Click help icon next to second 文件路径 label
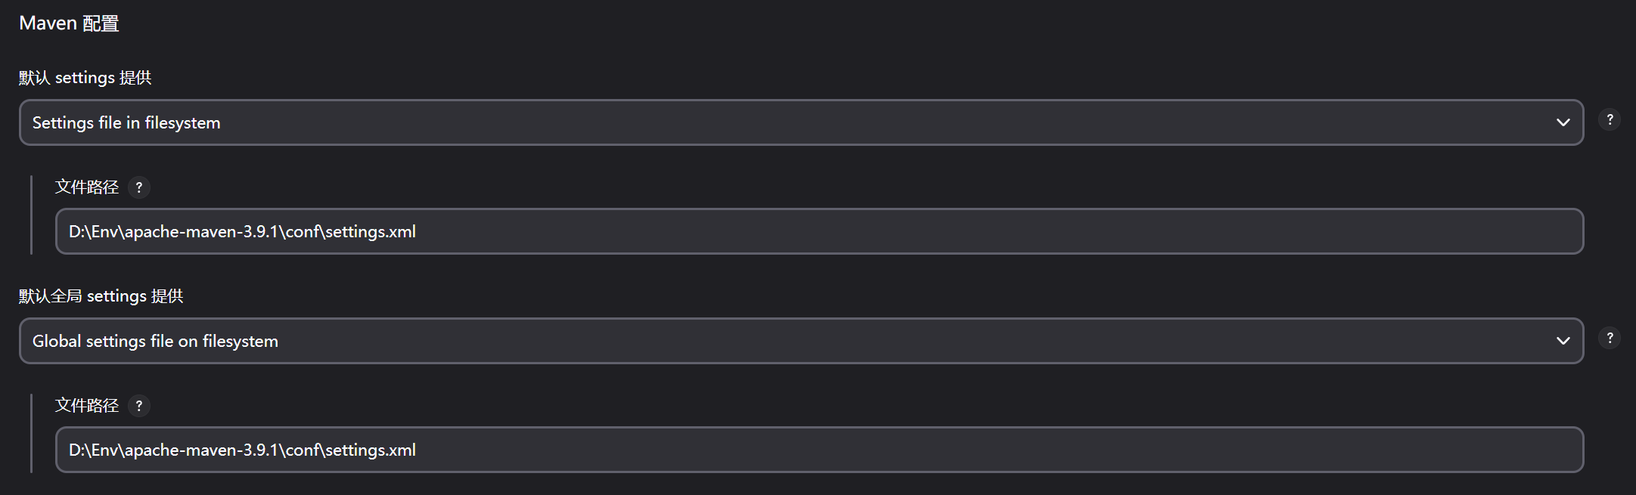The height and width of the screenshot is (495, 1636). pyautogui.click(x=138, y=406)
